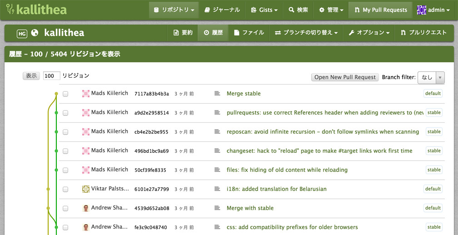Expand message icon for reposcan commit

click(217, 132)
